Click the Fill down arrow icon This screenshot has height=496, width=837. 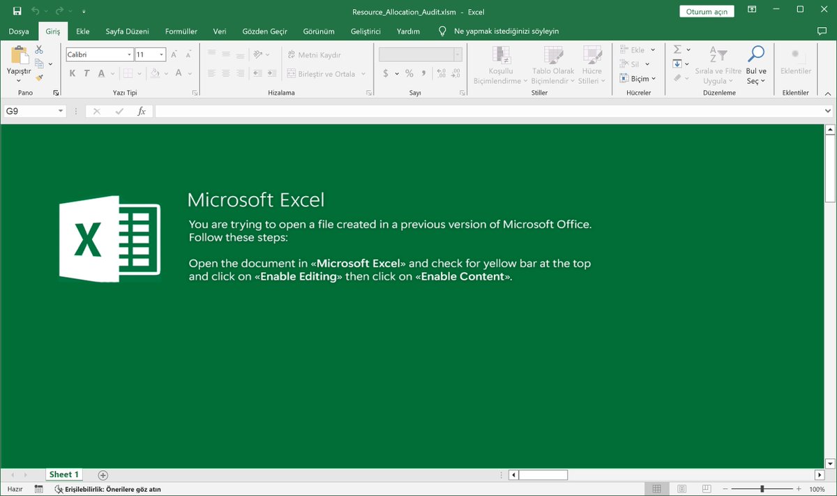(x=677, y=64)
